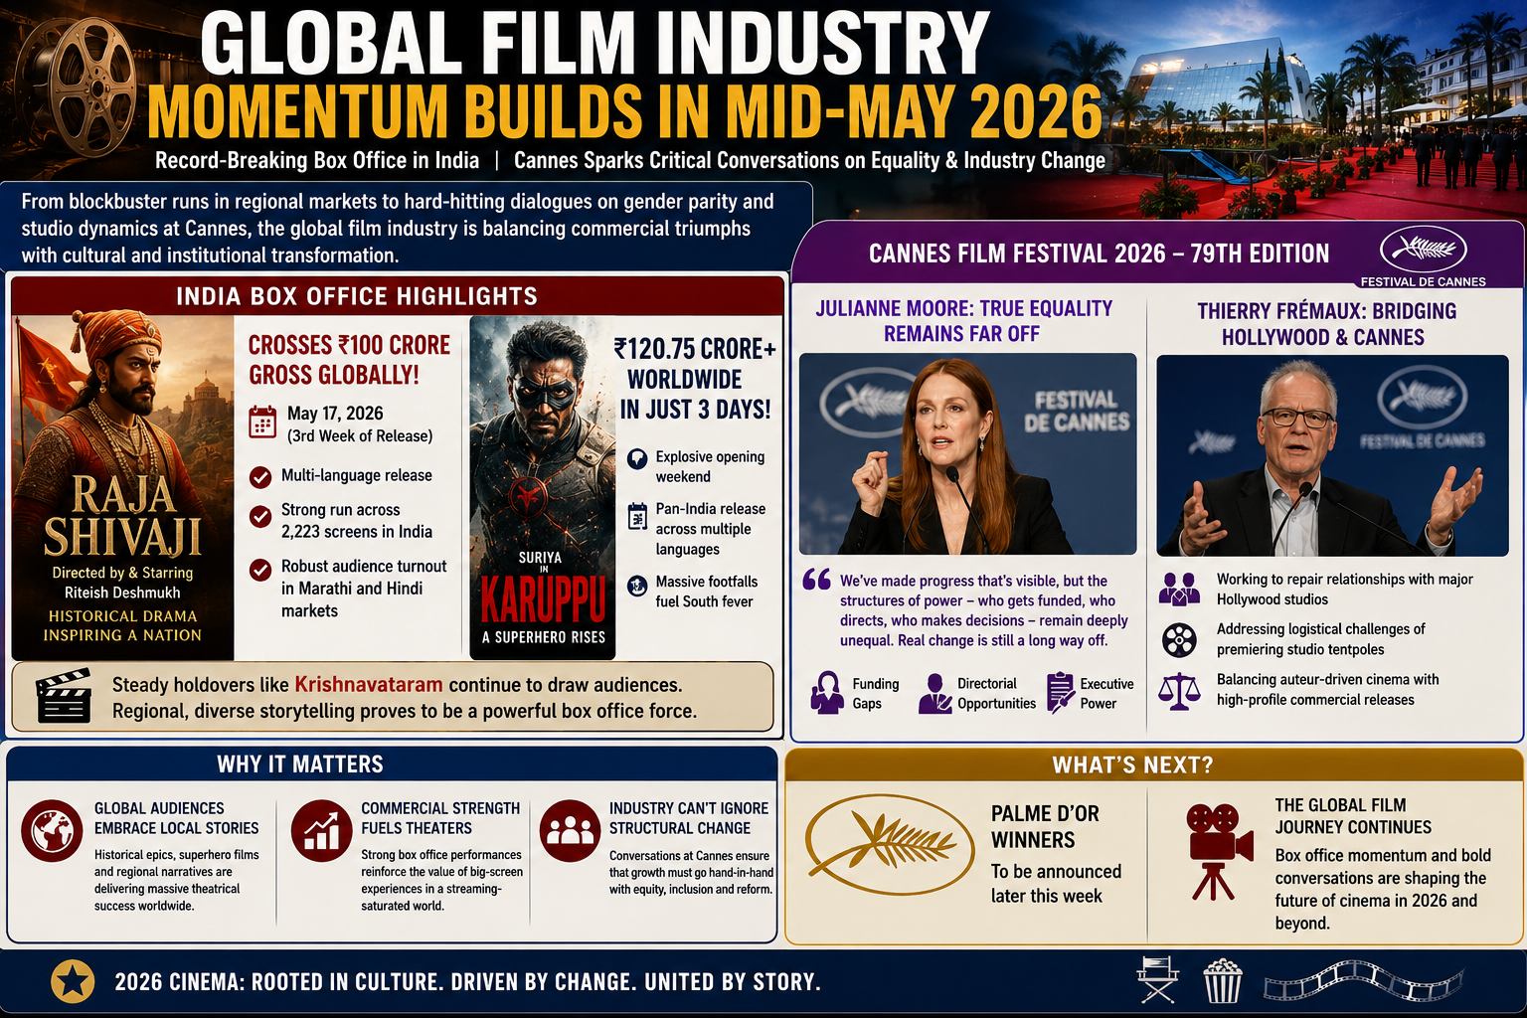
Task: Click the balance scales icon
Action: (x=1179, y=690)
